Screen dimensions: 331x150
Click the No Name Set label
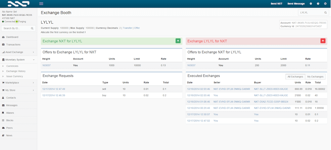9,12
